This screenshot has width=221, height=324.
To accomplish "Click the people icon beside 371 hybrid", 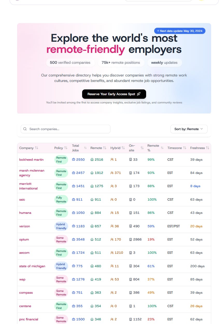I will pyautogui.click(x=112, y=173).
